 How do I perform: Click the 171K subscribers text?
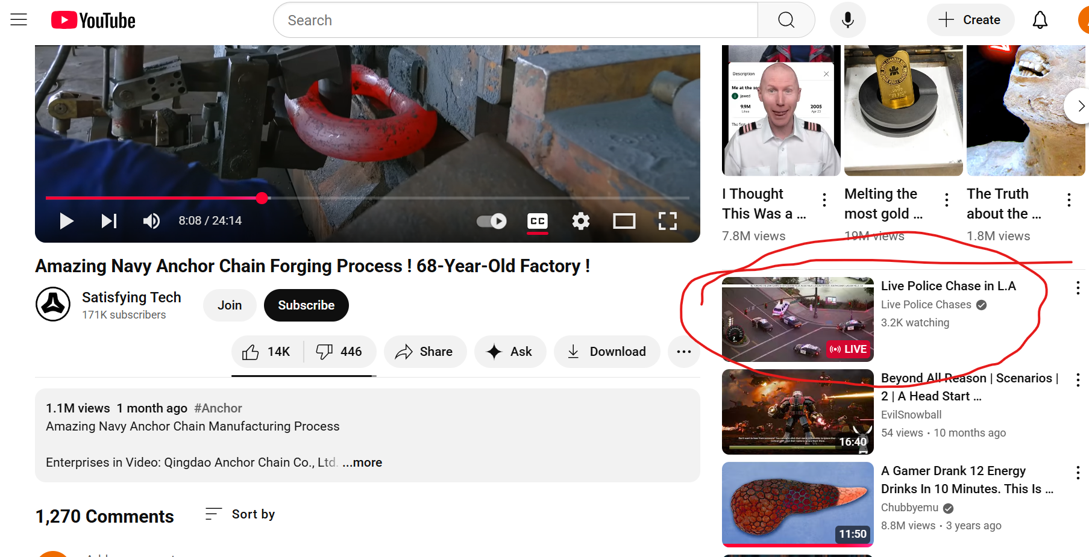pos(124,315)
